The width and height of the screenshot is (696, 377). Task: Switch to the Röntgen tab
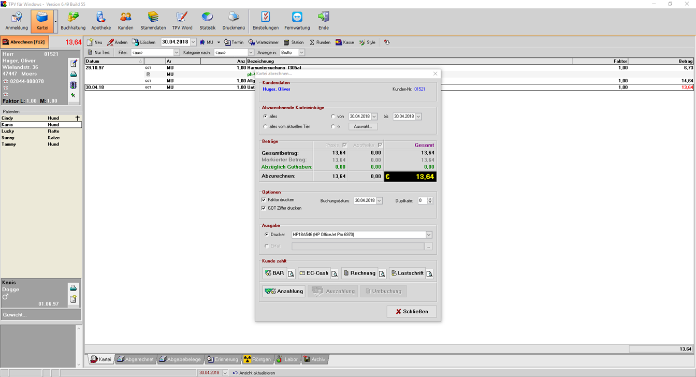click(x=257, y=359)
